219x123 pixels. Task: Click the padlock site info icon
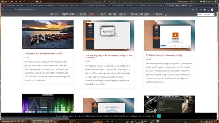click(x=15, y=10)
